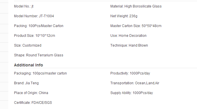The width and height of the screenshot is (197, 109).
Task: Select the Product Size 10*10*12cm text
Action: (x=34, y=36)
